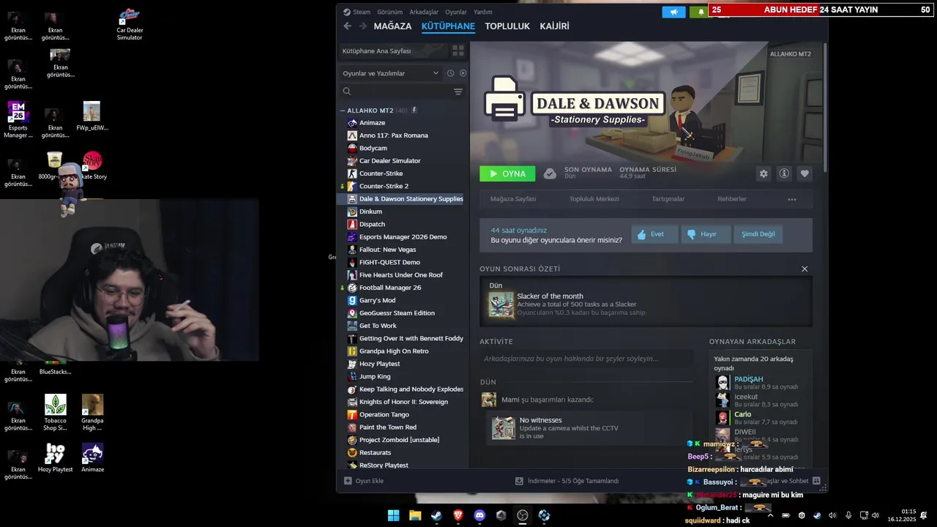
Task: Choose Hayır for recommendation
Action: coord(706,234)
